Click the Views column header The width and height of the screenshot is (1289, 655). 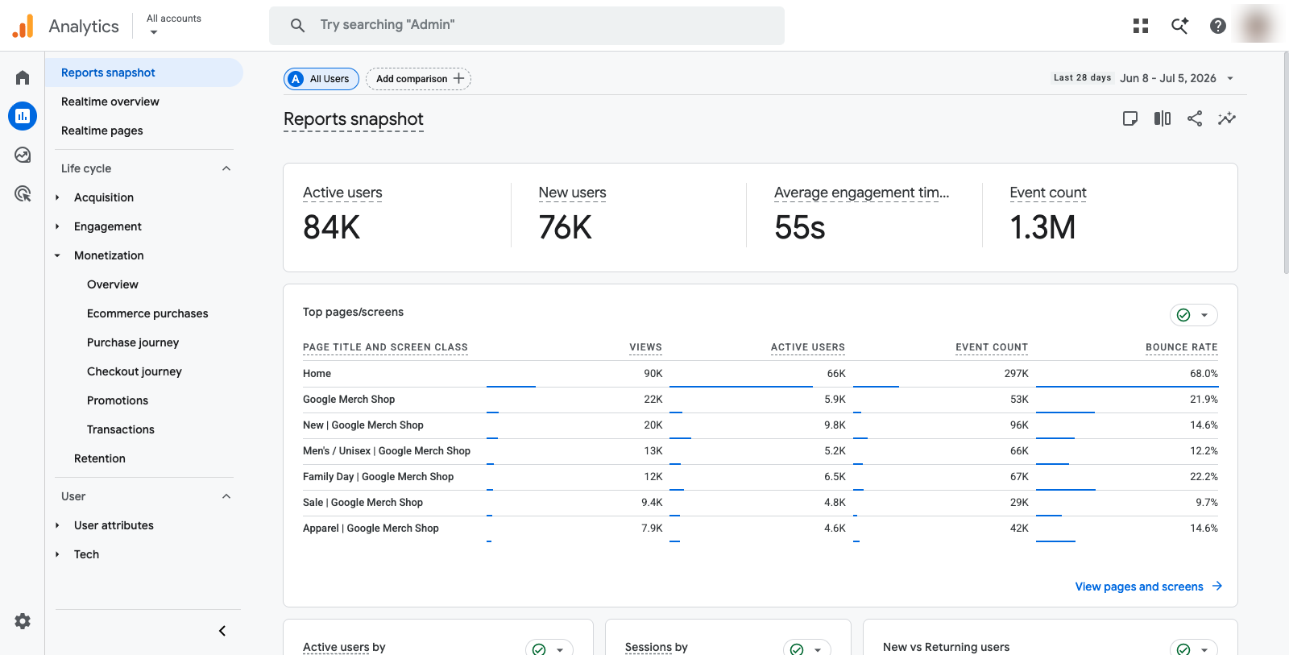[646, 347]
